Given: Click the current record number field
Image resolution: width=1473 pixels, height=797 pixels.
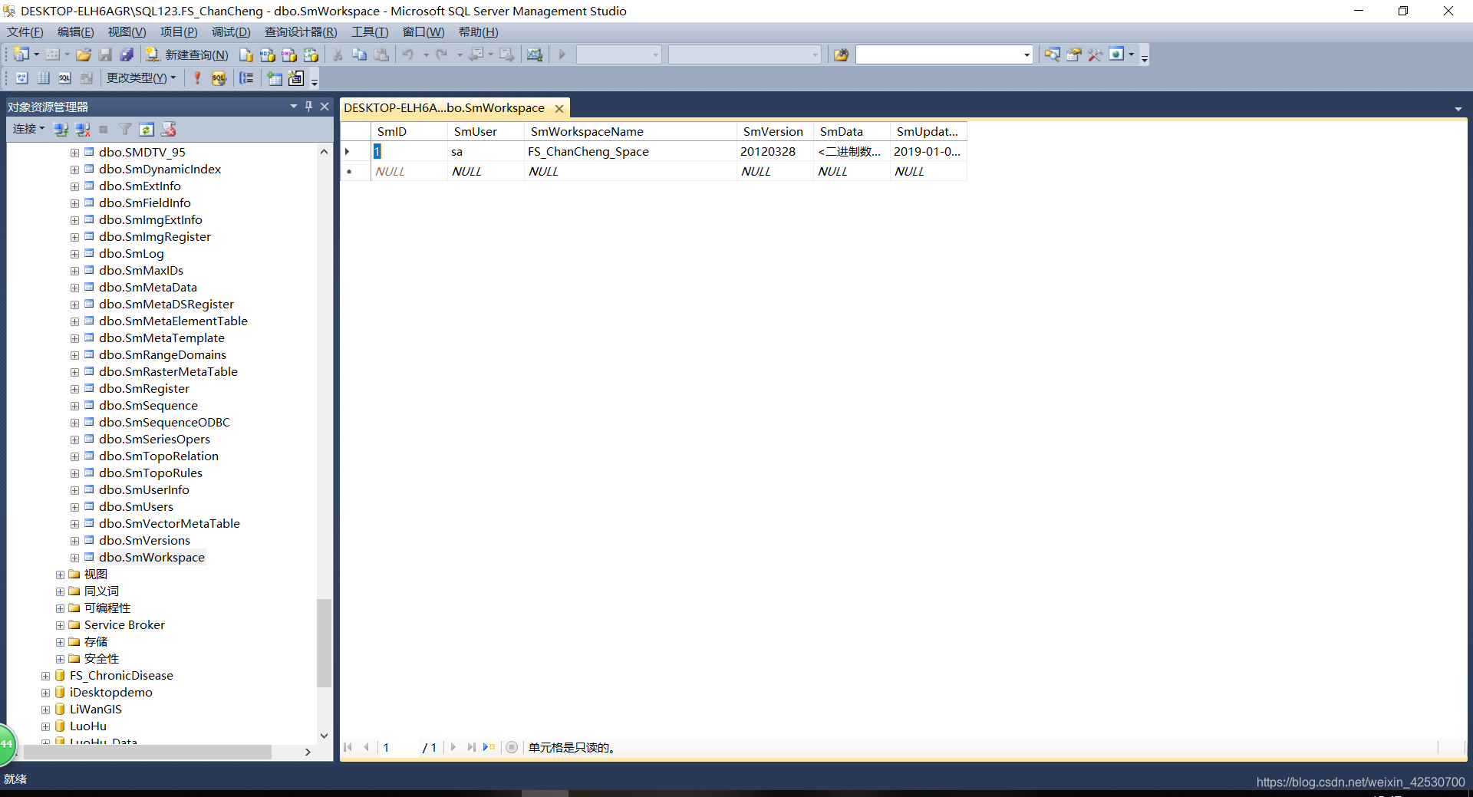Looking at the screenshot, I should 399,747.
